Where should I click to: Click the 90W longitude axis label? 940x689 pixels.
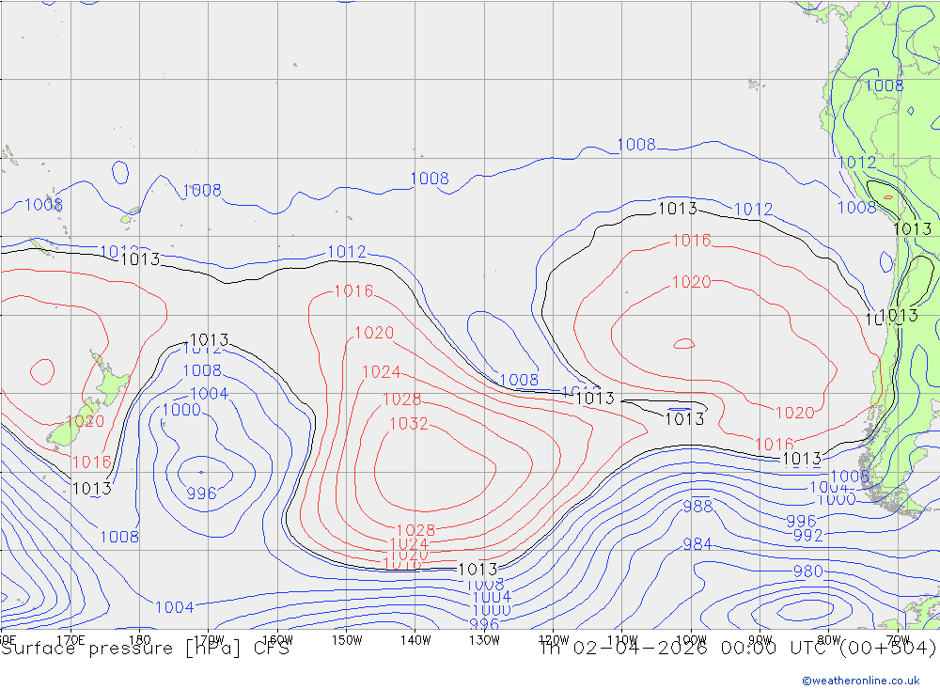pyautogui.click(x=760, y=640)
